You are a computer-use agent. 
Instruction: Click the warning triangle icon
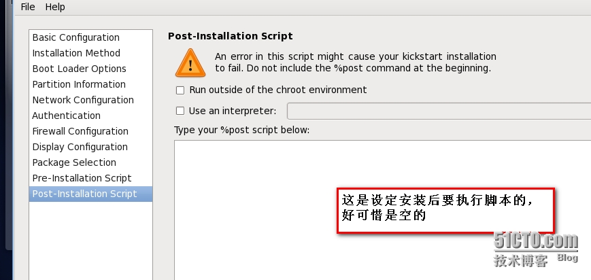tap(190, 63)
